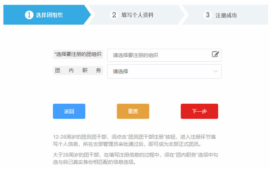Click the orange 重置 button
This screenshot has width=270, height=169.
tap(133, 111)
